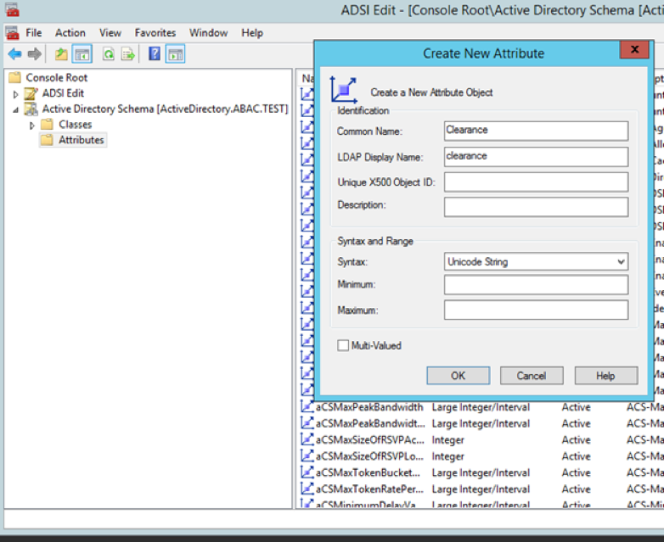Click icon beside aCSMaxSizeOfRSVPLo... row
The width and height of the screenshot is (664, 542).
pyautogui.click(x=307, y=456)
